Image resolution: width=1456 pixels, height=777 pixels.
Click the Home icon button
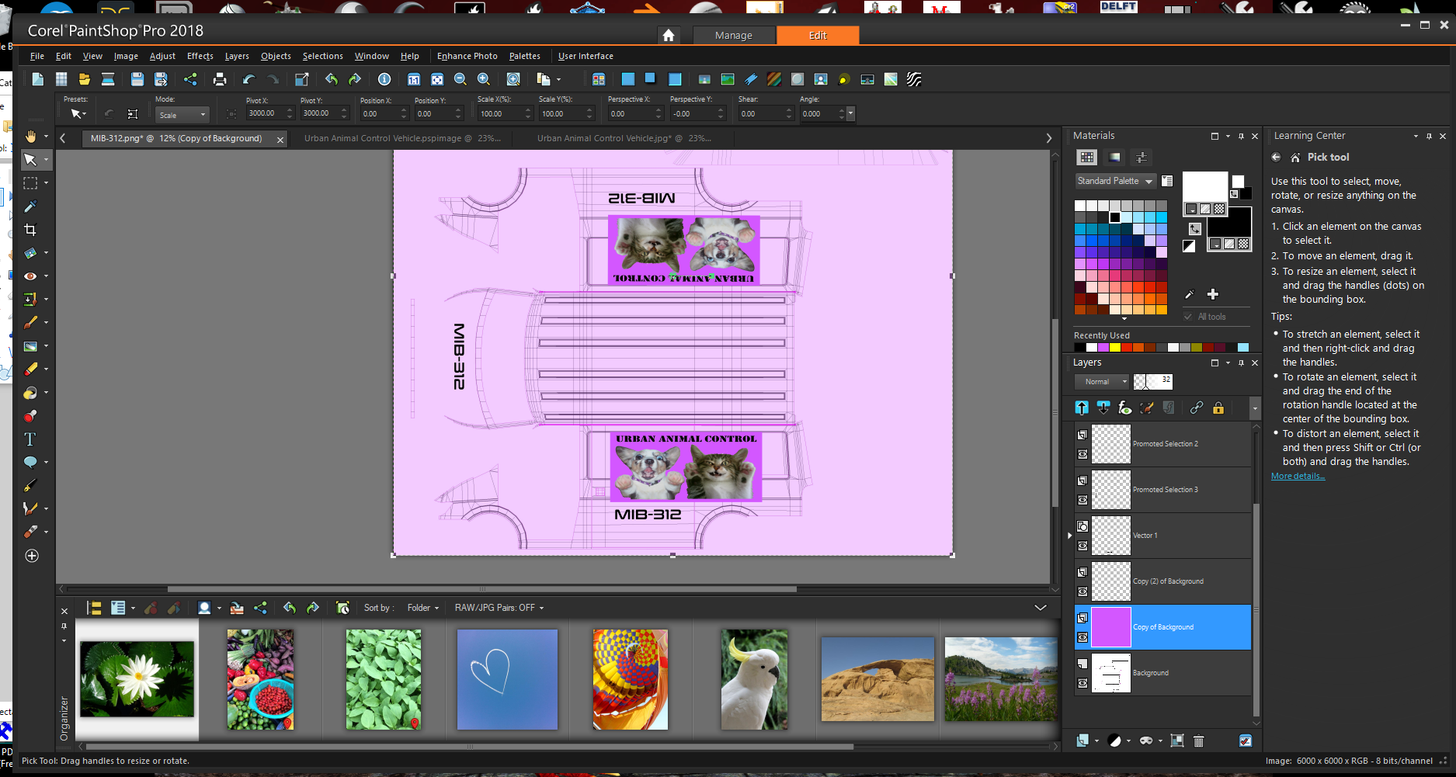pos(669,35)
